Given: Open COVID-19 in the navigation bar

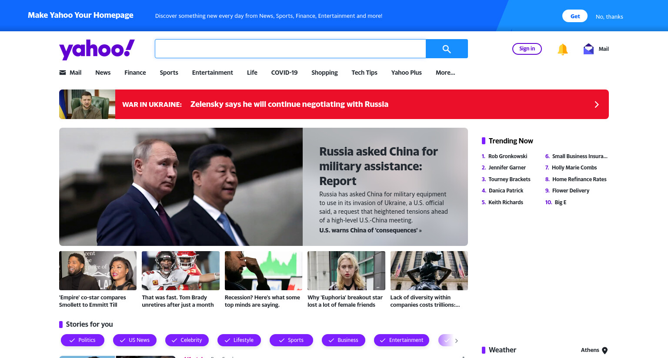Looking at the screenshot, I should click(284, 73).
